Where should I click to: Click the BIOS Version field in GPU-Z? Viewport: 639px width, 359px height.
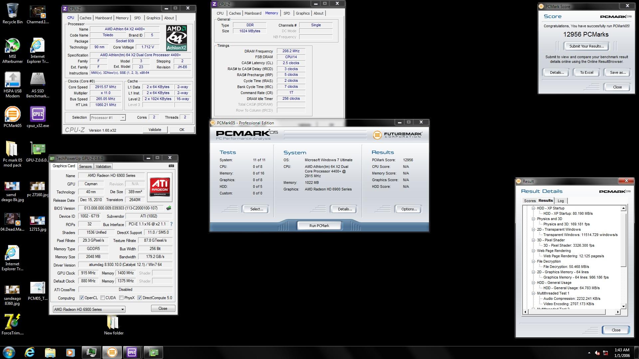tap(121, 208)
